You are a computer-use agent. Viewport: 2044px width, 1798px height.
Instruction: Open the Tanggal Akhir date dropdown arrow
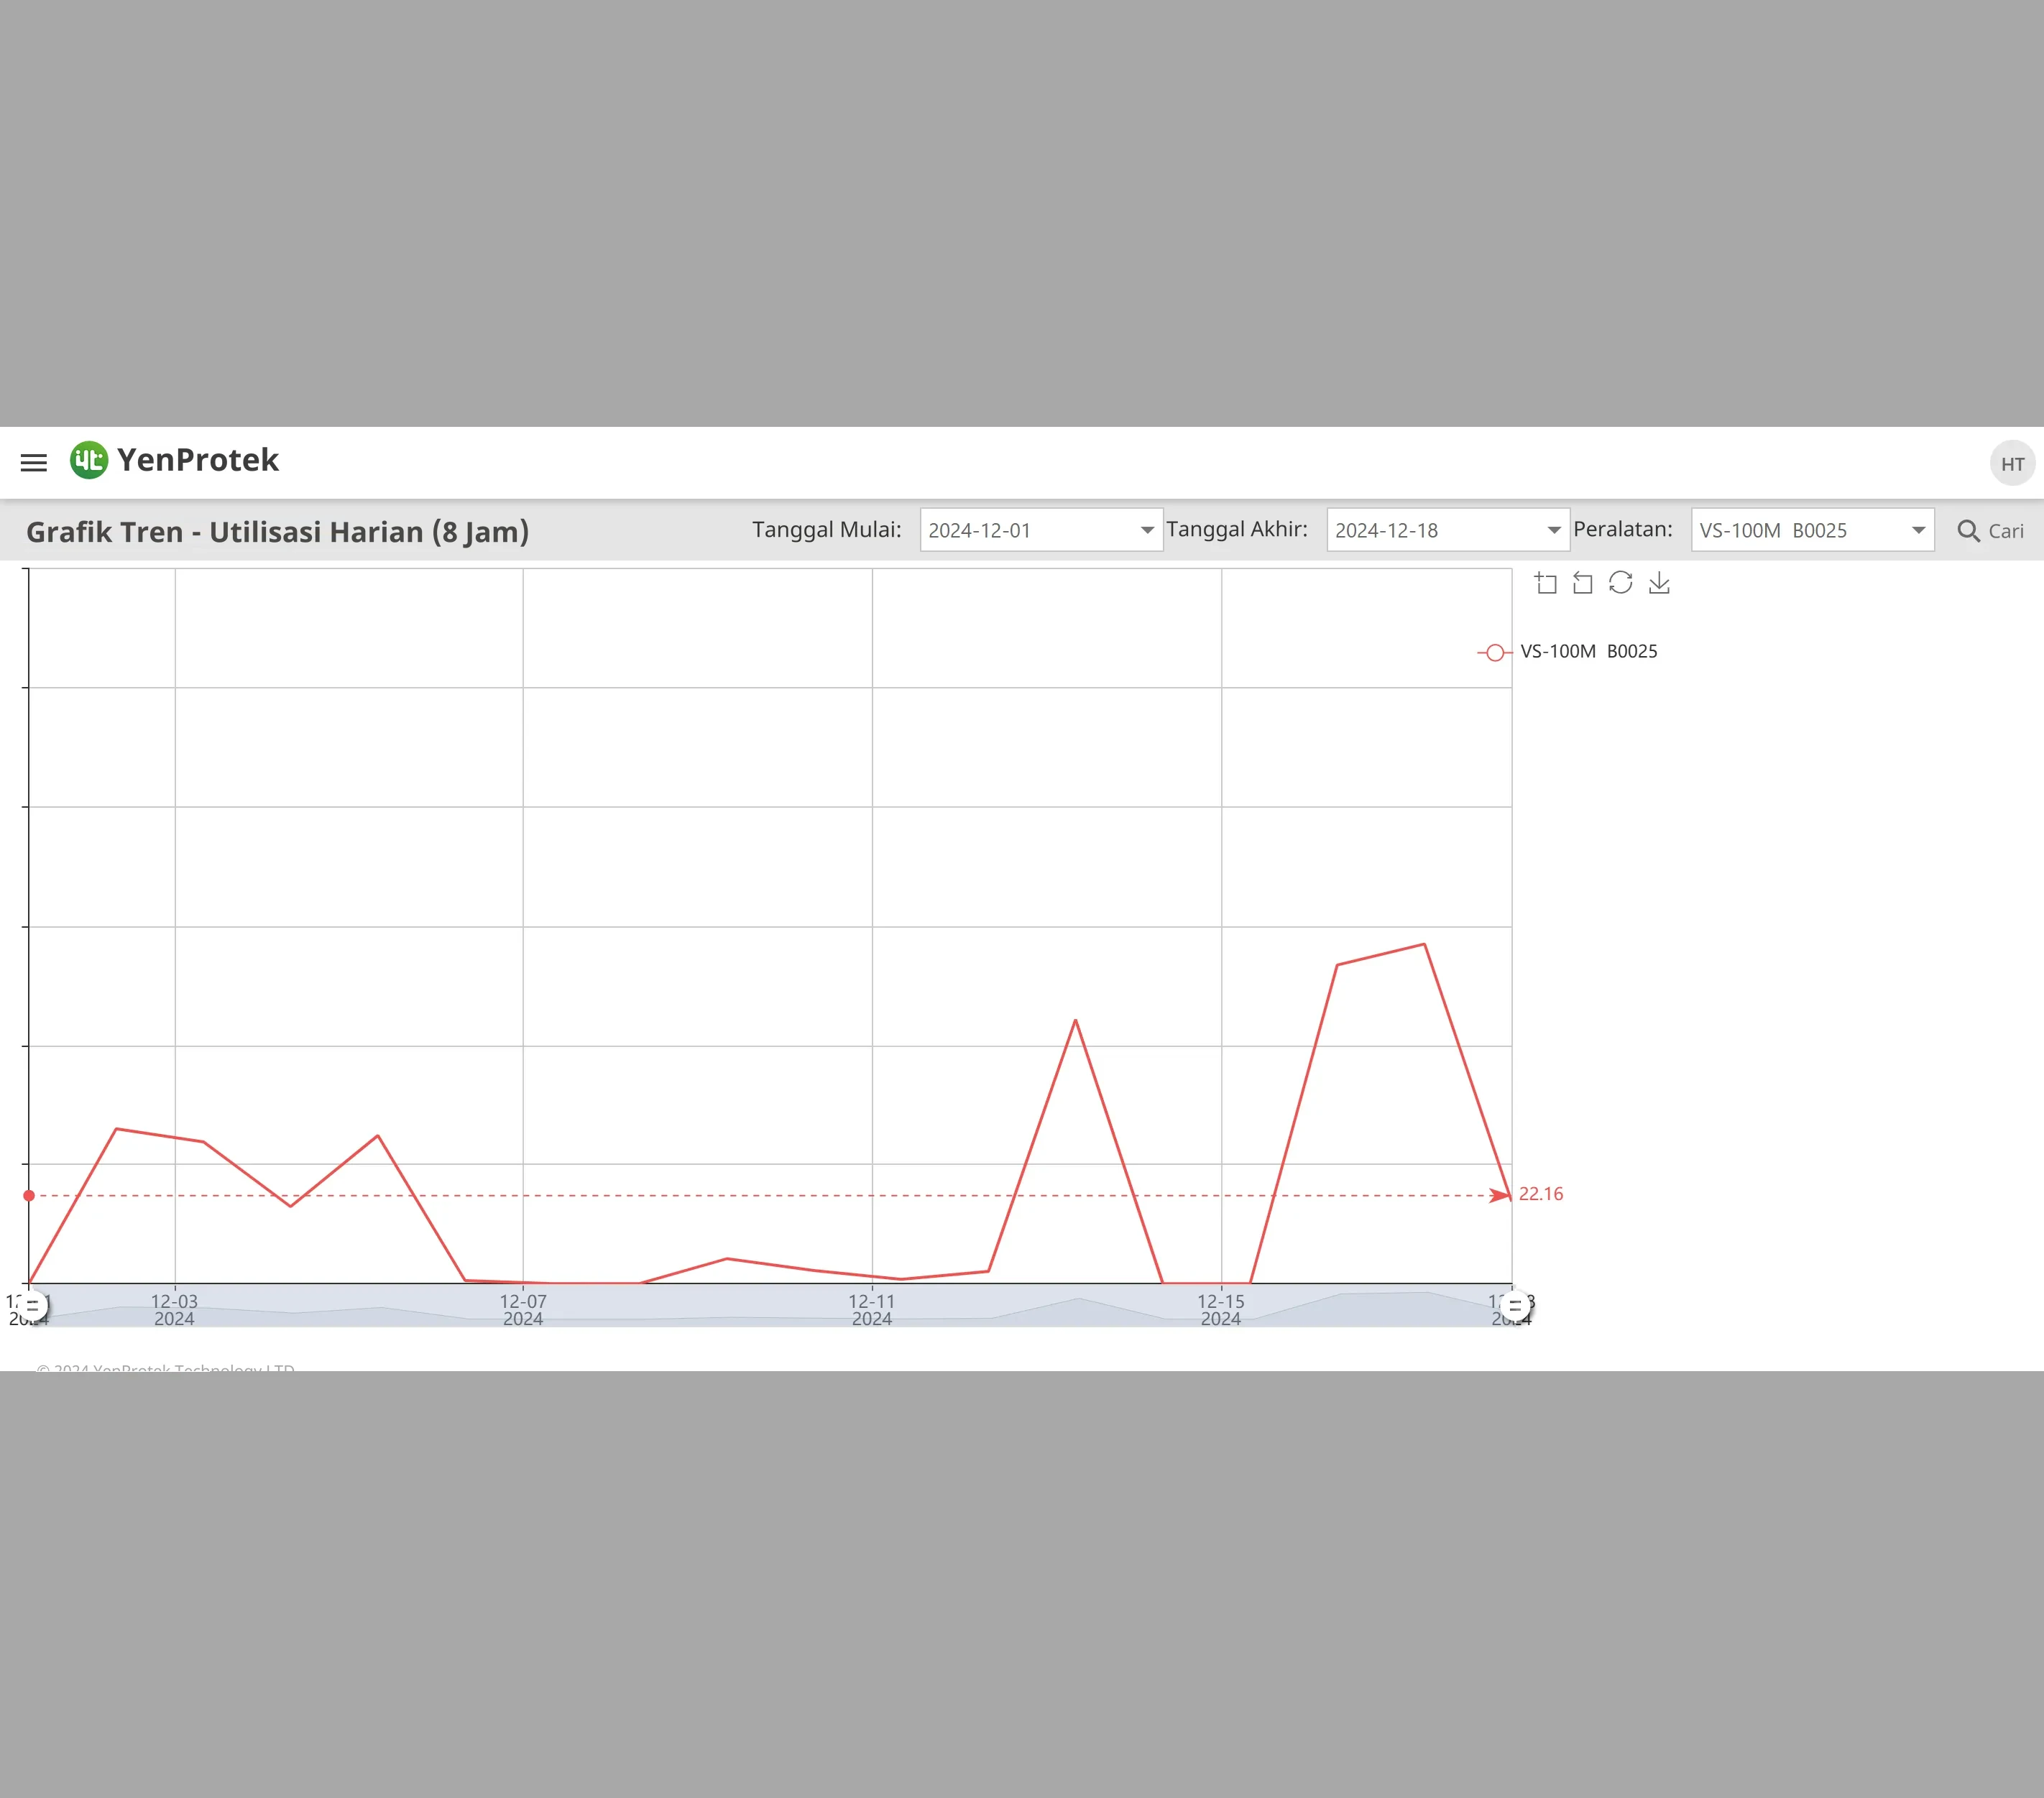click(x=1554, y=530)
